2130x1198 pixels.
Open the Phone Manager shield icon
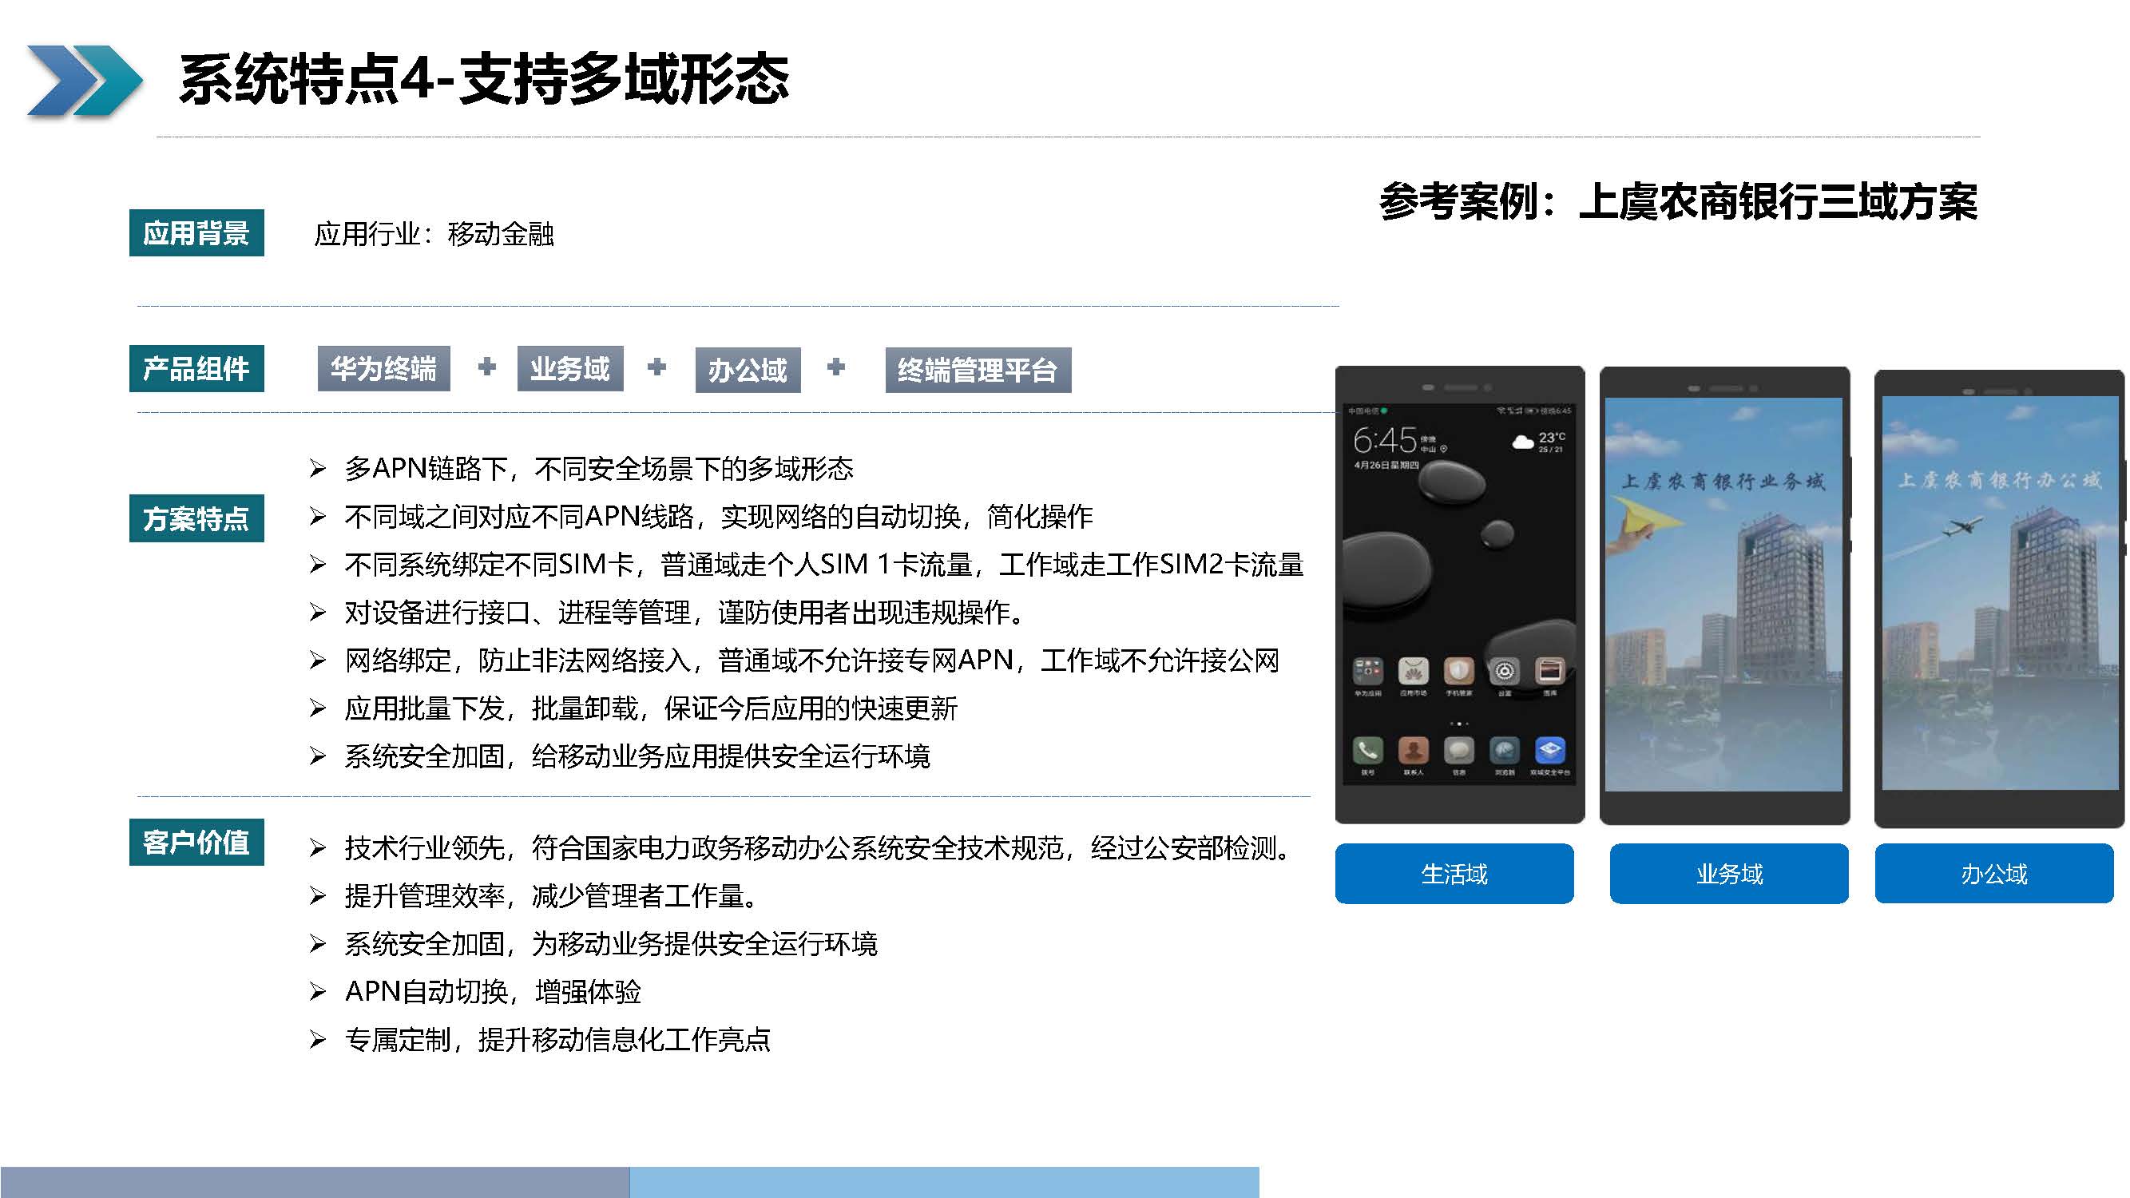[1458, 672]
